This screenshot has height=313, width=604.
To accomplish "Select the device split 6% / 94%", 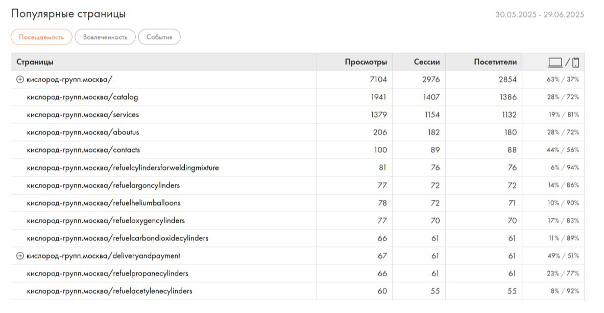I will pos(565,168).
